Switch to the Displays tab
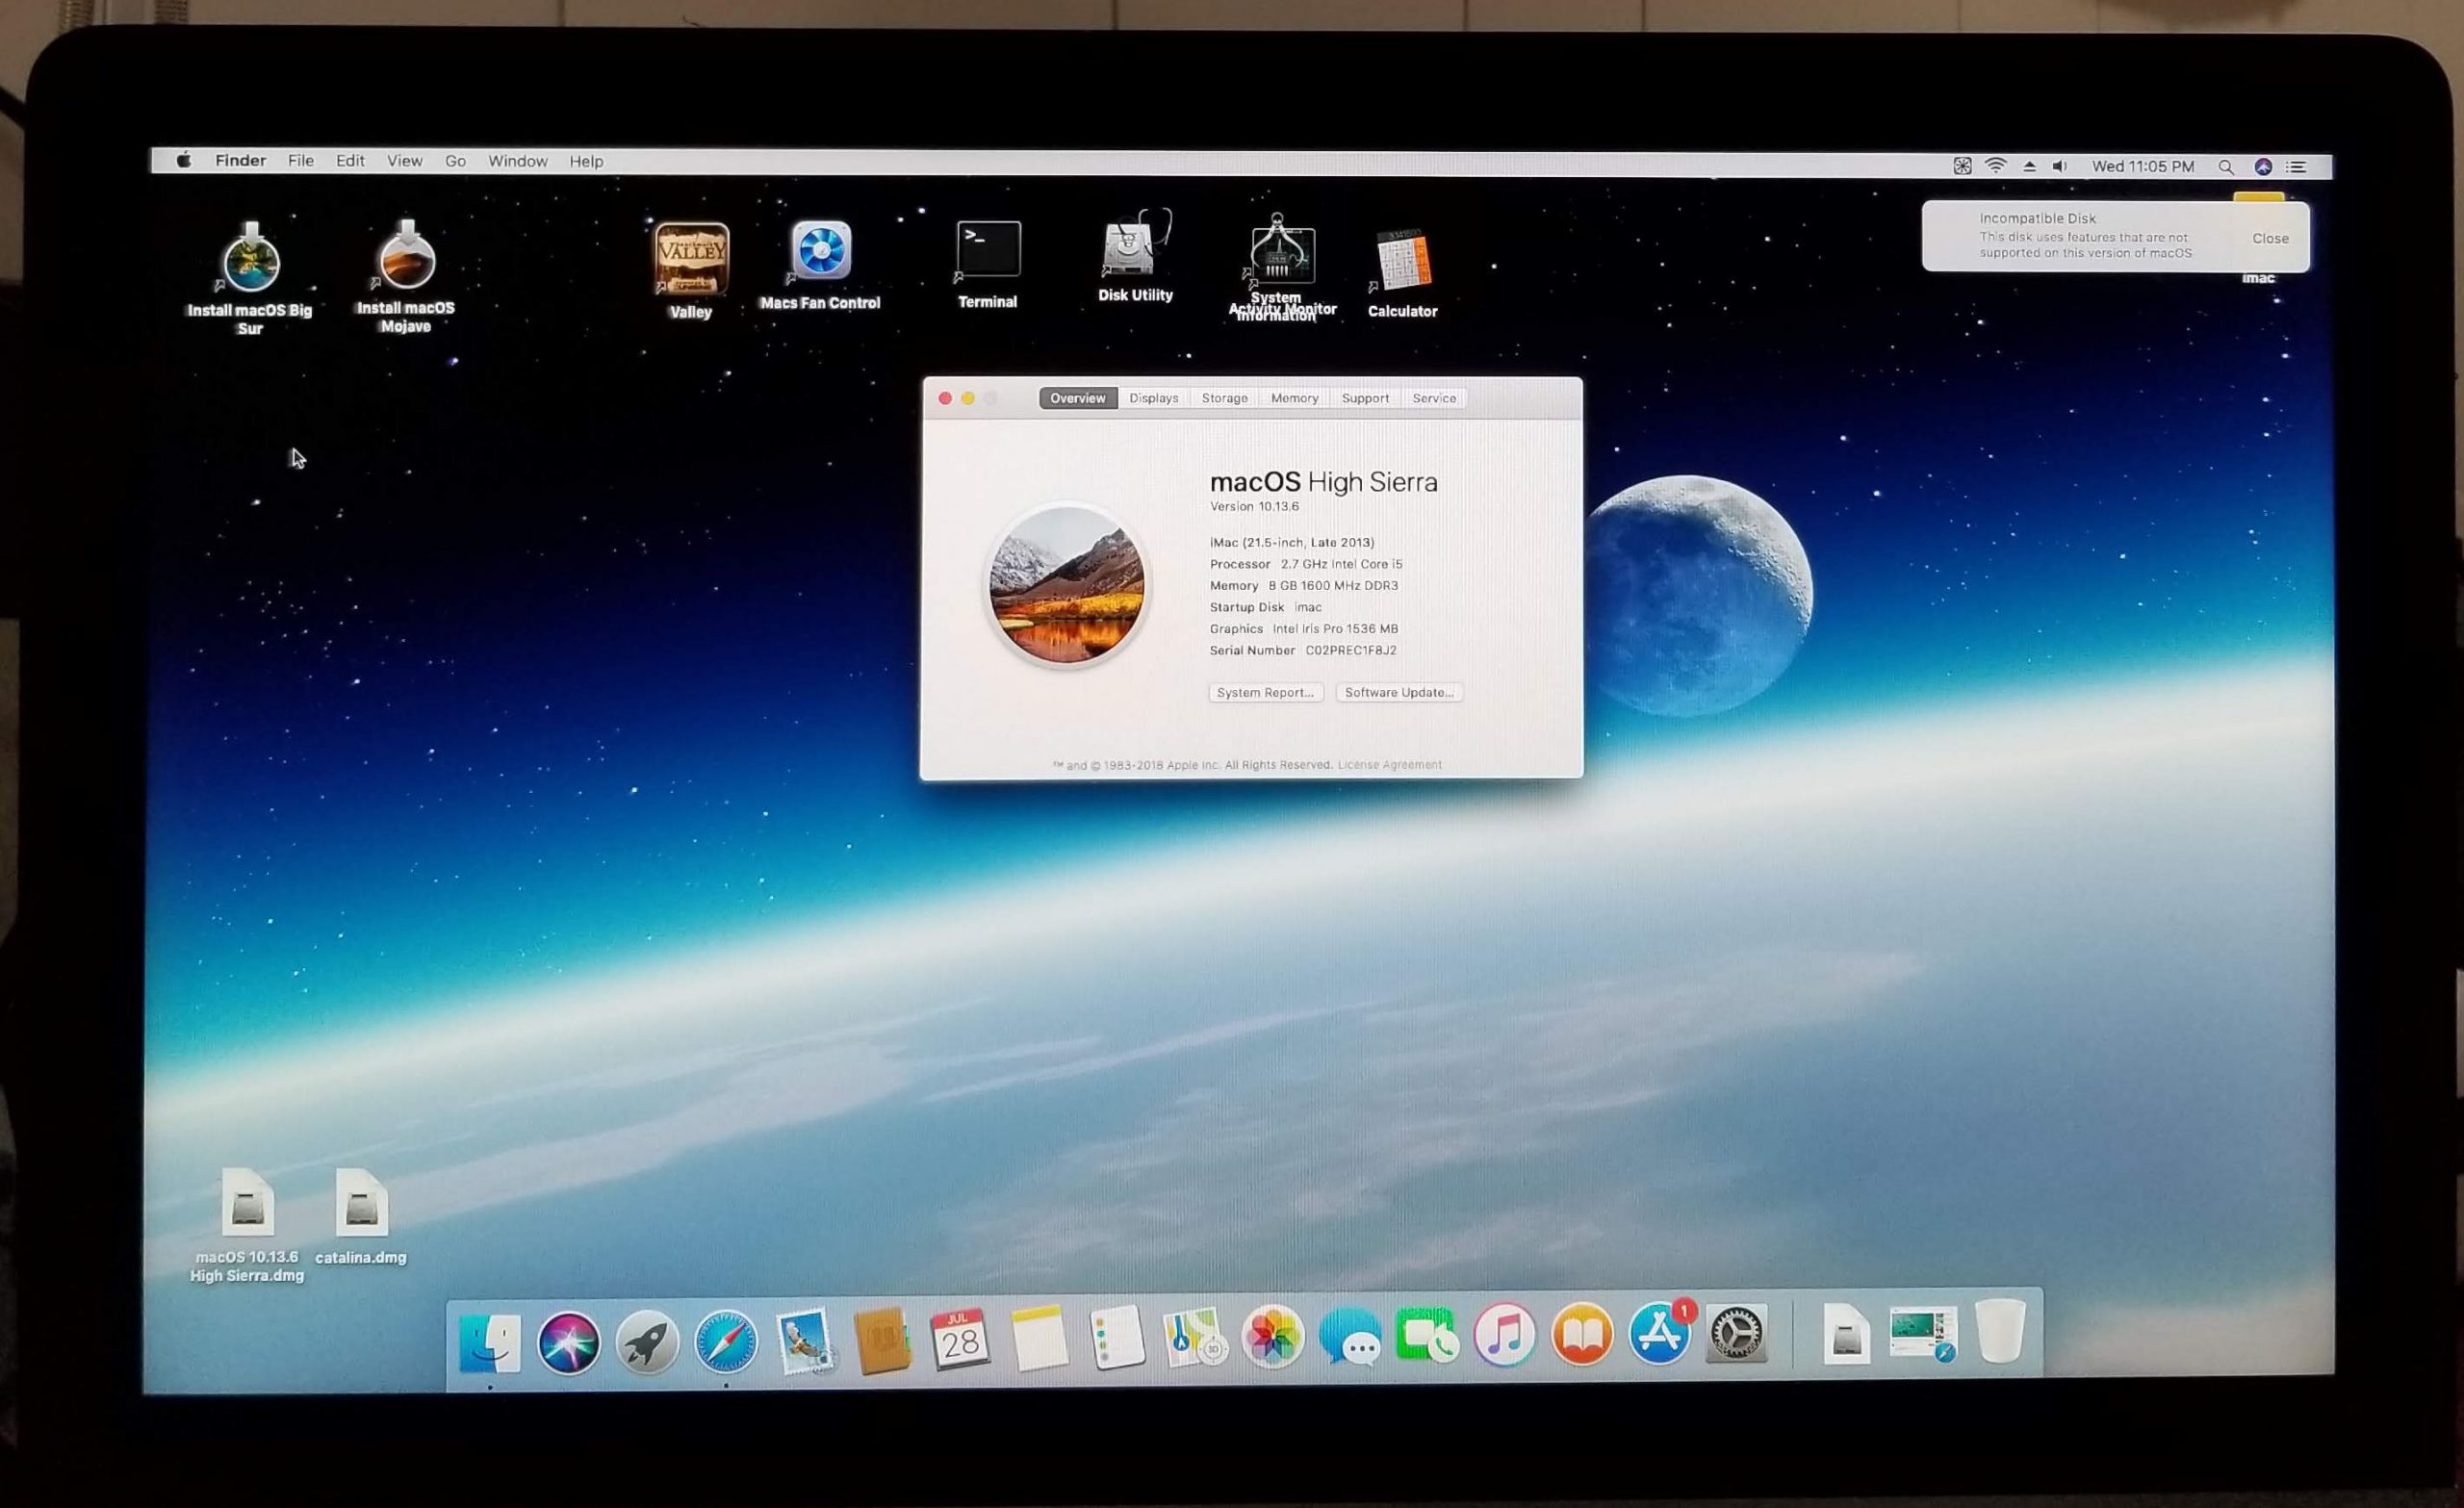Image resolution: width=2464 pixels, height=1508 pixels. click(x=1153, y=398)
